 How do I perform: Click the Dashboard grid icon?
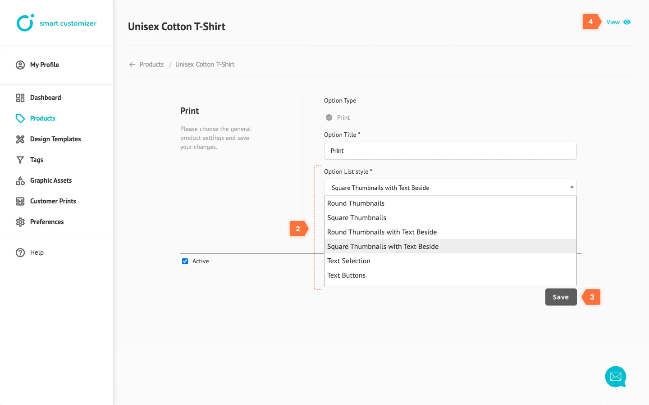coord(20,98)
